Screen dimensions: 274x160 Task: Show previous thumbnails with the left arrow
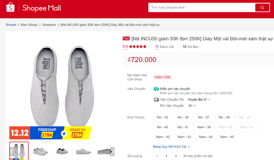(12, 152)
